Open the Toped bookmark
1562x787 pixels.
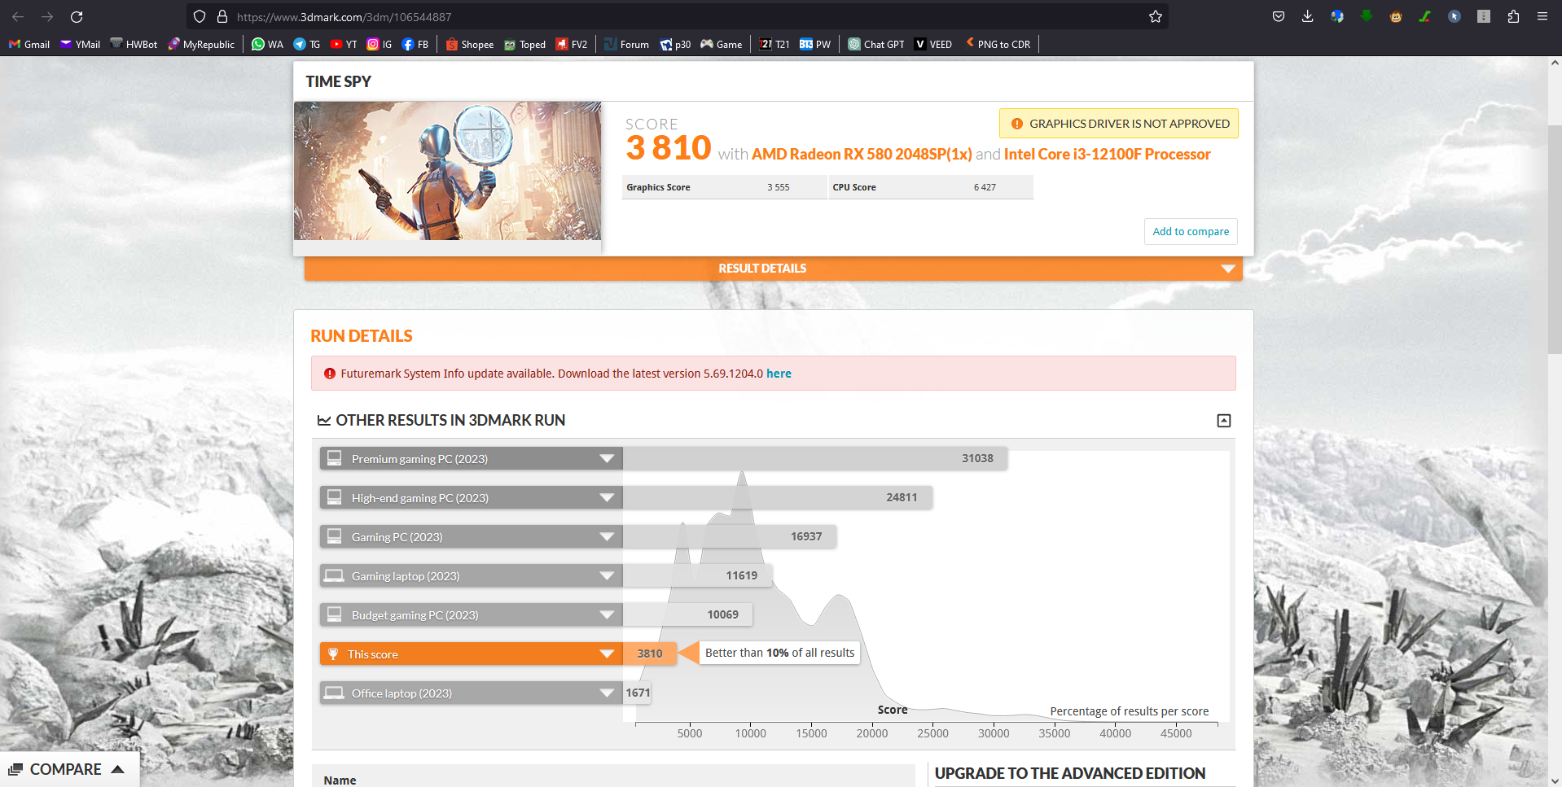524,44
